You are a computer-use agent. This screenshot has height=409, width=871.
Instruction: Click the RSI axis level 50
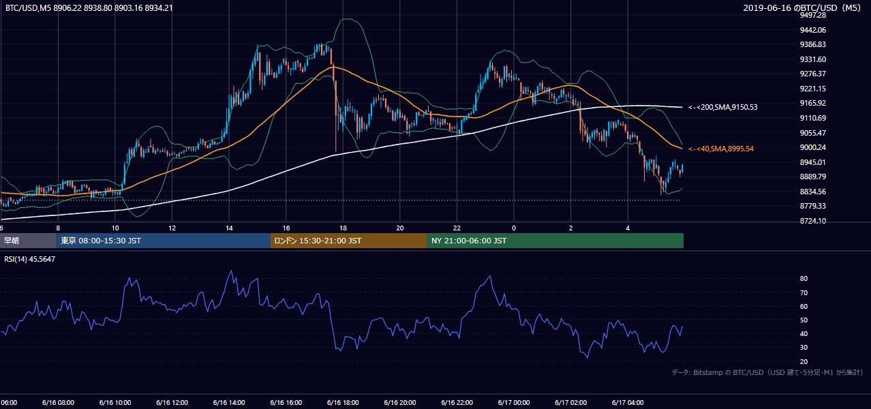(804, 320)
